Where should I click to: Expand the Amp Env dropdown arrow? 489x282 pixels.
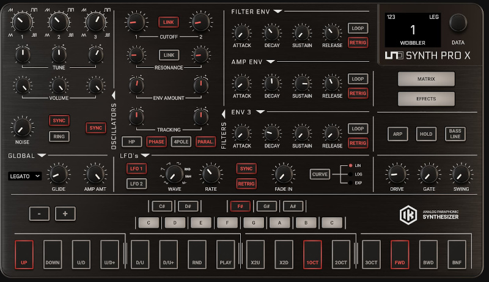270,62
